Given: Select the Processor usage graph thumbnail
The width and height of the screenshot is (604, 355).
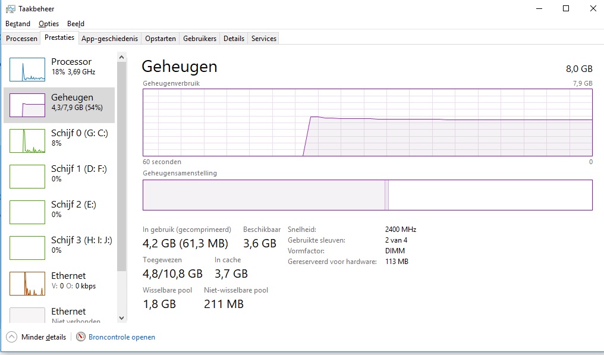Looking at the screenshot, I should pyautogui.click(x=27, y=70).
